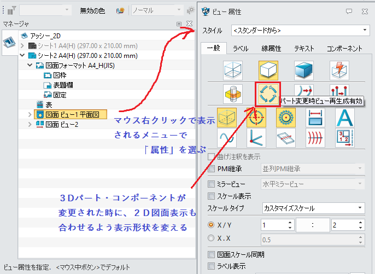This screenshot has height=274, width=375.
Task: Click the red-dotted vertical lines icon
Action: coord(339,90)
